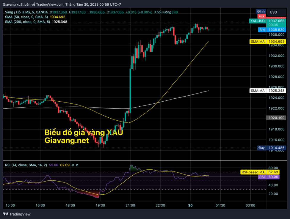The height and width of the screenshot is (219, 290).
Task: Click the red Ask price tag
Action: pyautogui.click(x=261, y=16)
